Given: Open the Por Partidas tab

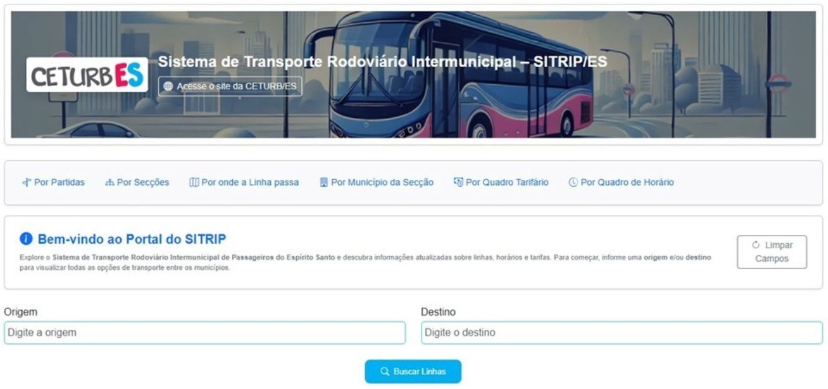Looking at the screenshot, I should point(53,182).
